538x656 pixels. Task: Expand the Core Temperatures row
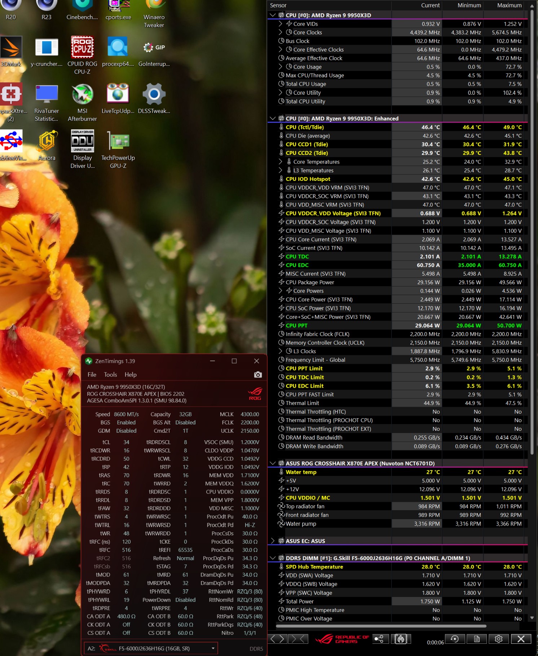point(281,162)
